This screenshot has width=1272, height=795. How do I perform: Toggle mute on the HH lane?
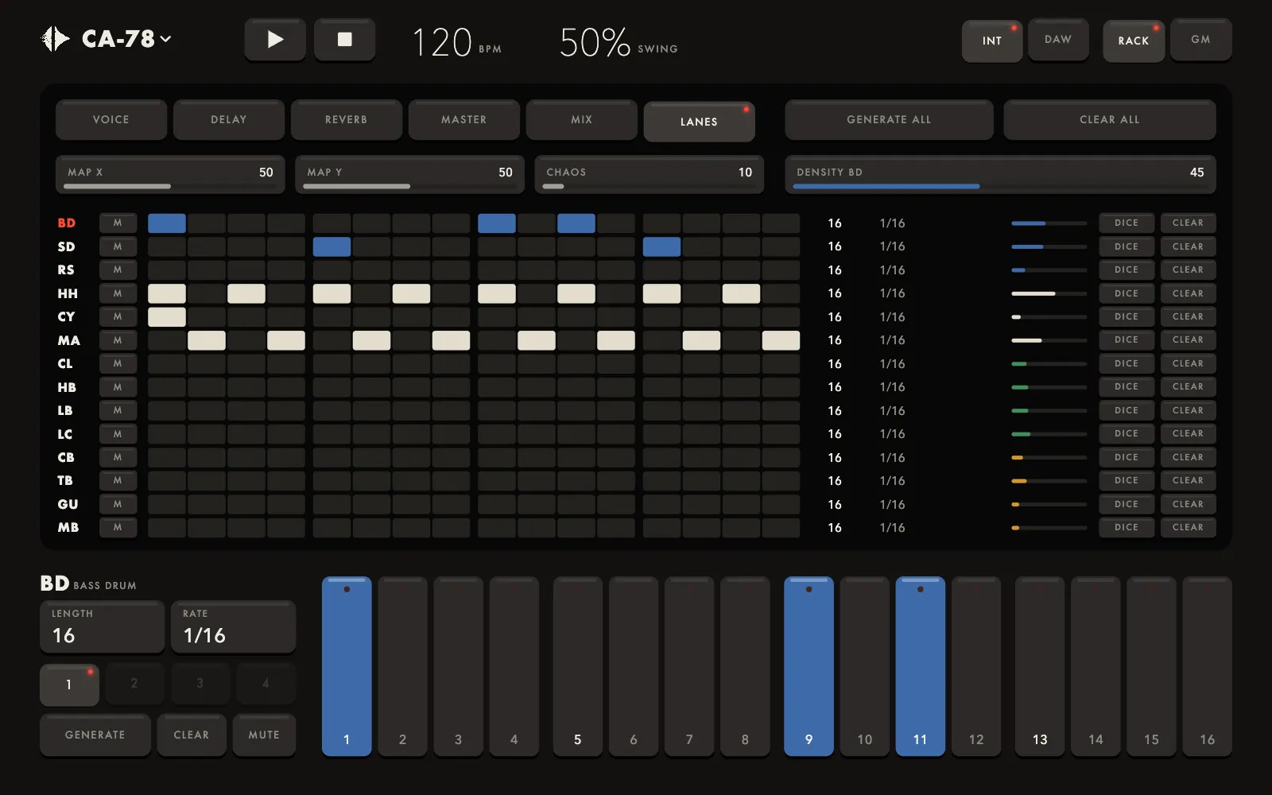tap(118, 293)
